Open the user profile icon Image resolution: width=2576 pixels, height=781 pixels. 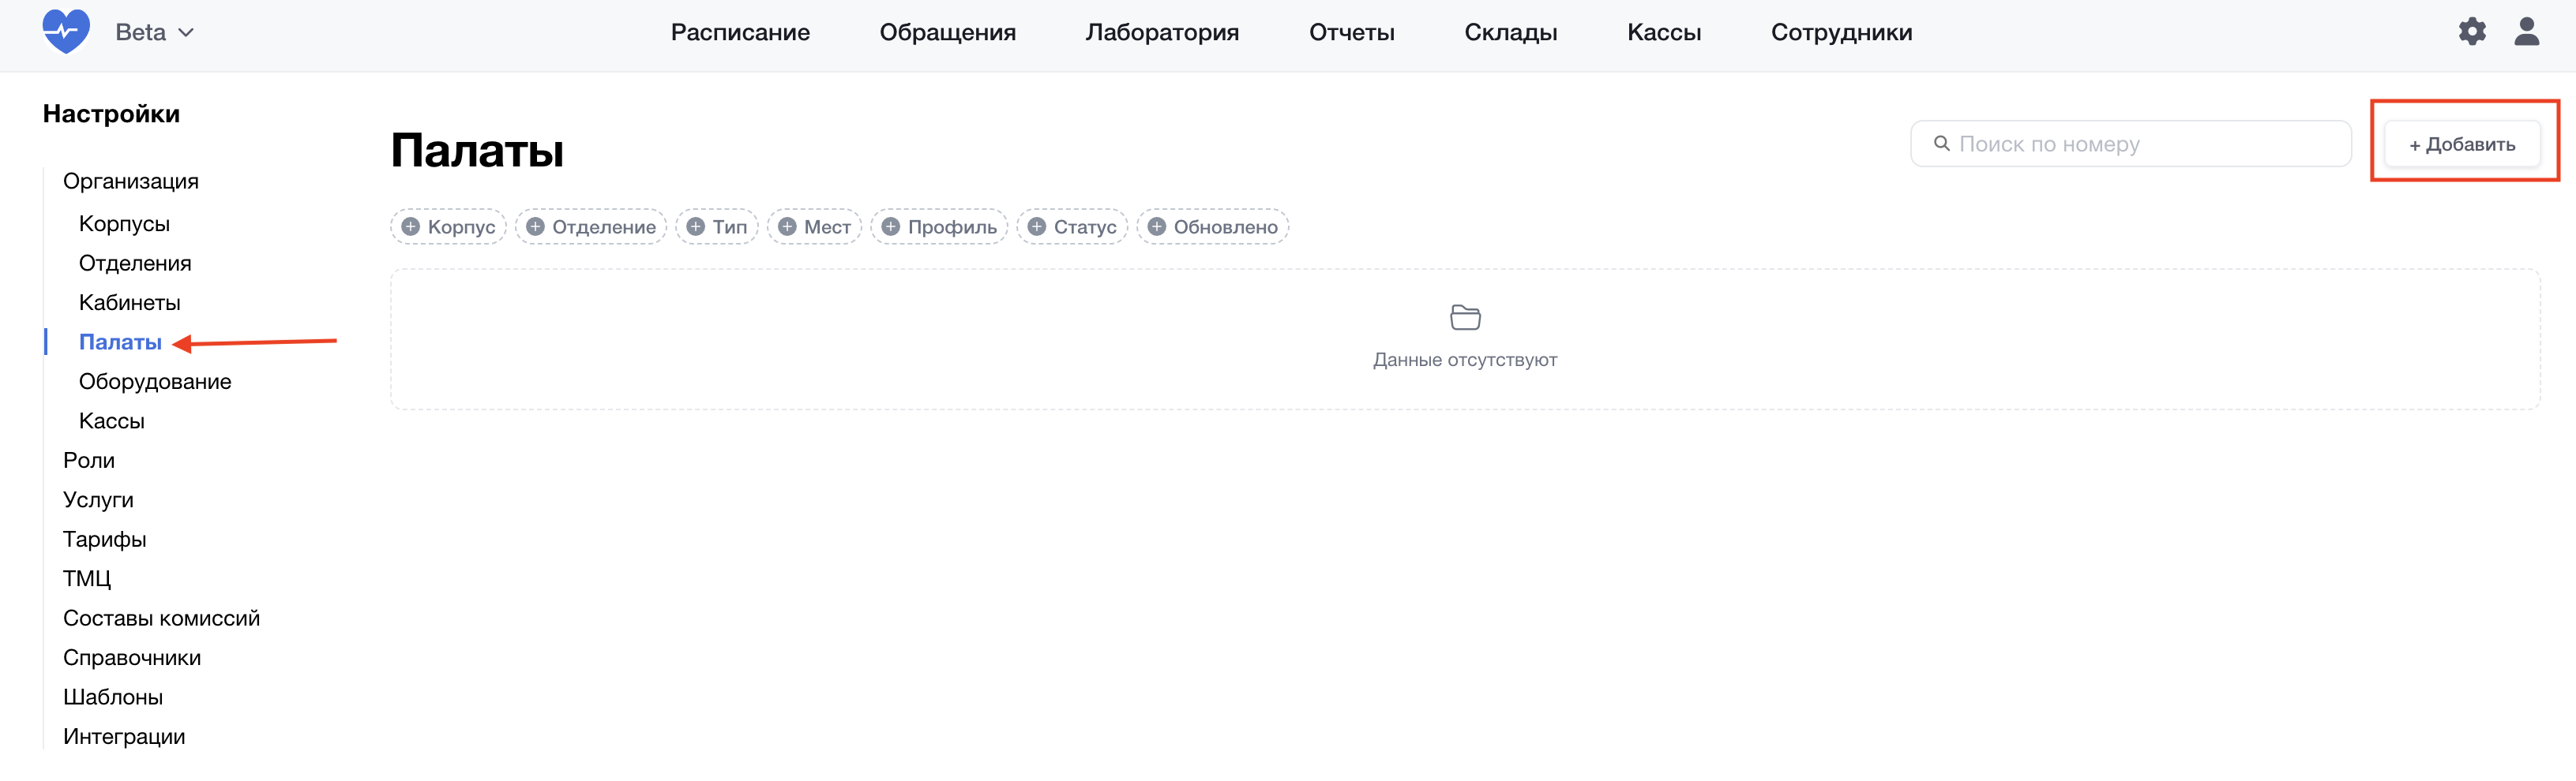tap(2526, 32)
